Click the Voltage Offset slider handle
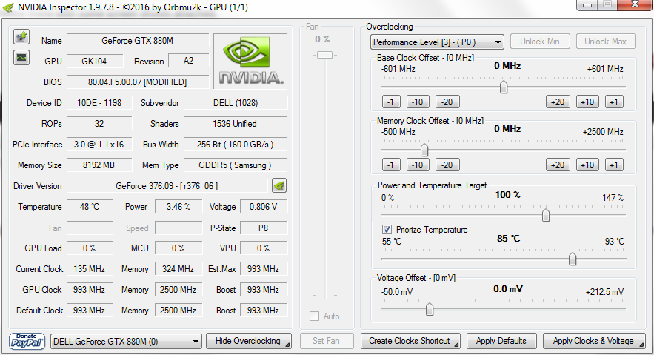The image size is (654, 355). [x=429, y=309]
